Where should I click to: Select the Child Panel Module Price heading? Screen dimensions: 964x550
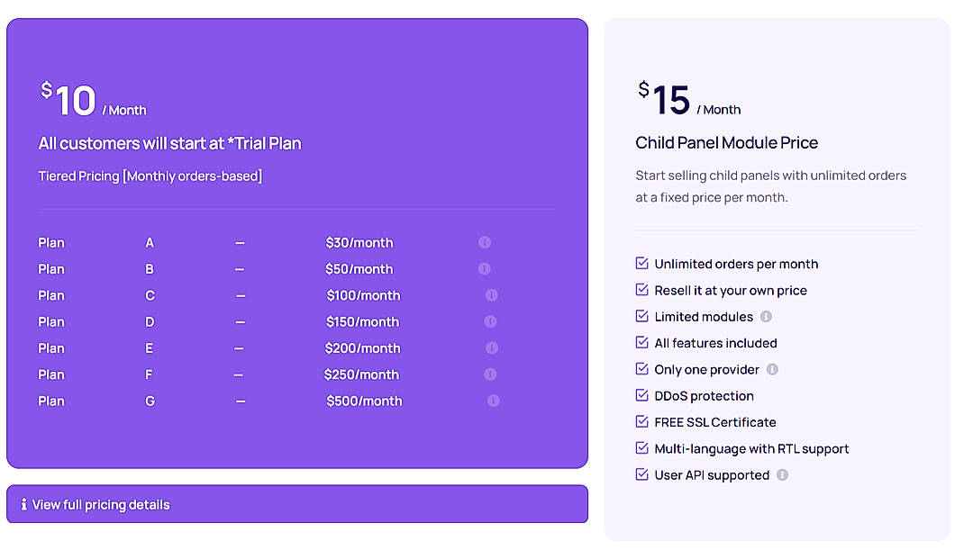tap(726, 142)
